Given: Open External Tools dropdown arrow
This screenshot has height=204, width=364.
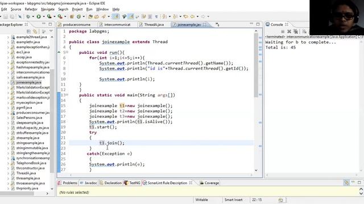Looking at the screenshot, I should click(x=65, y=16).
